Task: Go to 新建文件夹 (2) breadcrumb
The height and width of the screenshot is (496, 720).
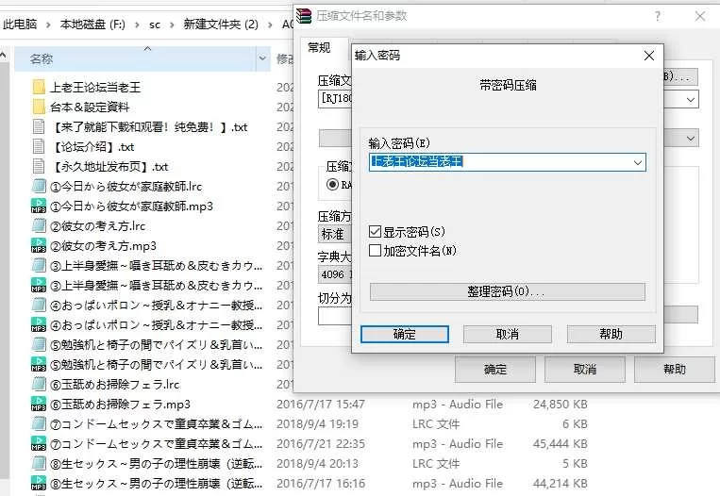Action: click(221, 25)
